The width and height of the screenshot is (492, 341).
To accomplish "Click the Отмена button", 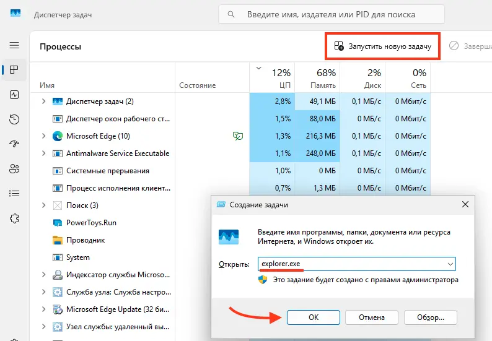I will 372,317.
